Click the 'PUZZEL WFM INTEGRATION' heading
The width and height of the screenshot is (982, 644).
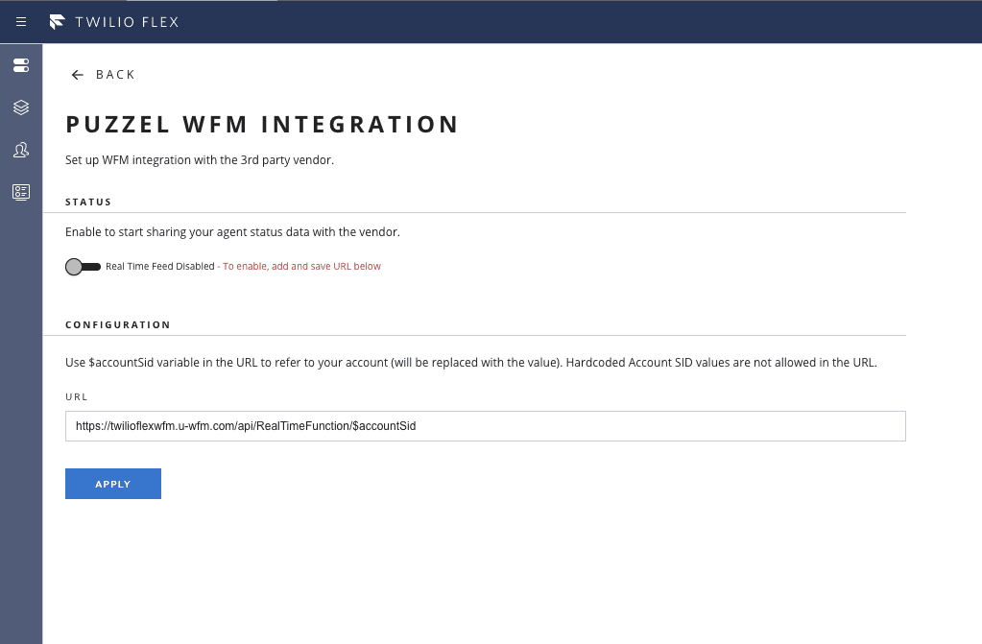tap(262, 124)
